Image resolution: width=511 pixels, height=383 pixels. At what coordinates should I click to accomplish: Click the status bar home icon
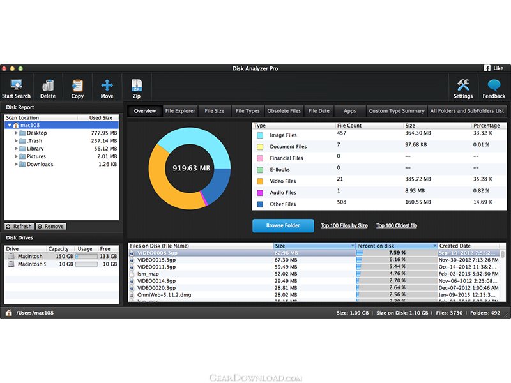[9, 313]
